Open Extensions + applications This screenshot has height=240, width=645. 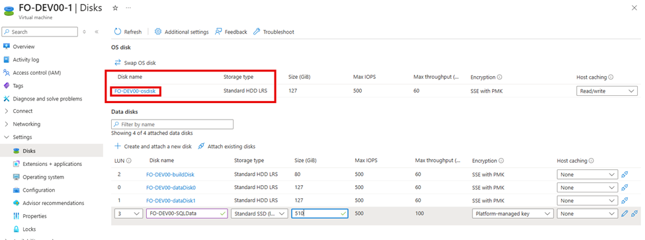tap(52, 164)
